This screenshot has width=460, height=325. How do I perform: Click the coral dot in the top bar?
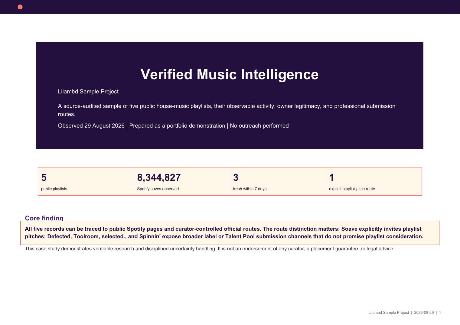[20, 7]
